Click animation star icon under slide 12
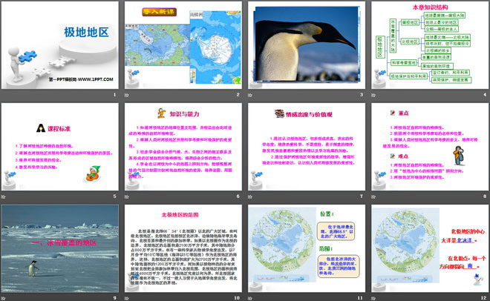490x301 pixels. [373, 298]
